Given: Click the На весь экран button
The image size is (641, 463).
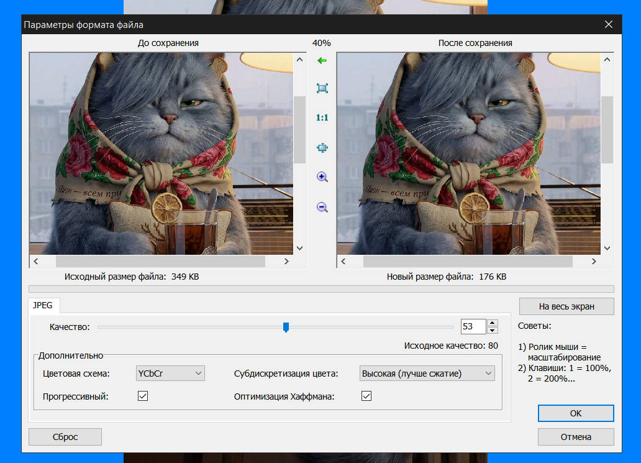Looking at the screenshot, I should (x=566, y=306).
